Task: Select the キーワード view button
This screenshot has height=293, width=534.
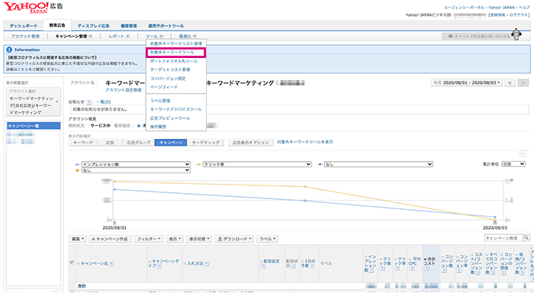Action: point(83,143)
